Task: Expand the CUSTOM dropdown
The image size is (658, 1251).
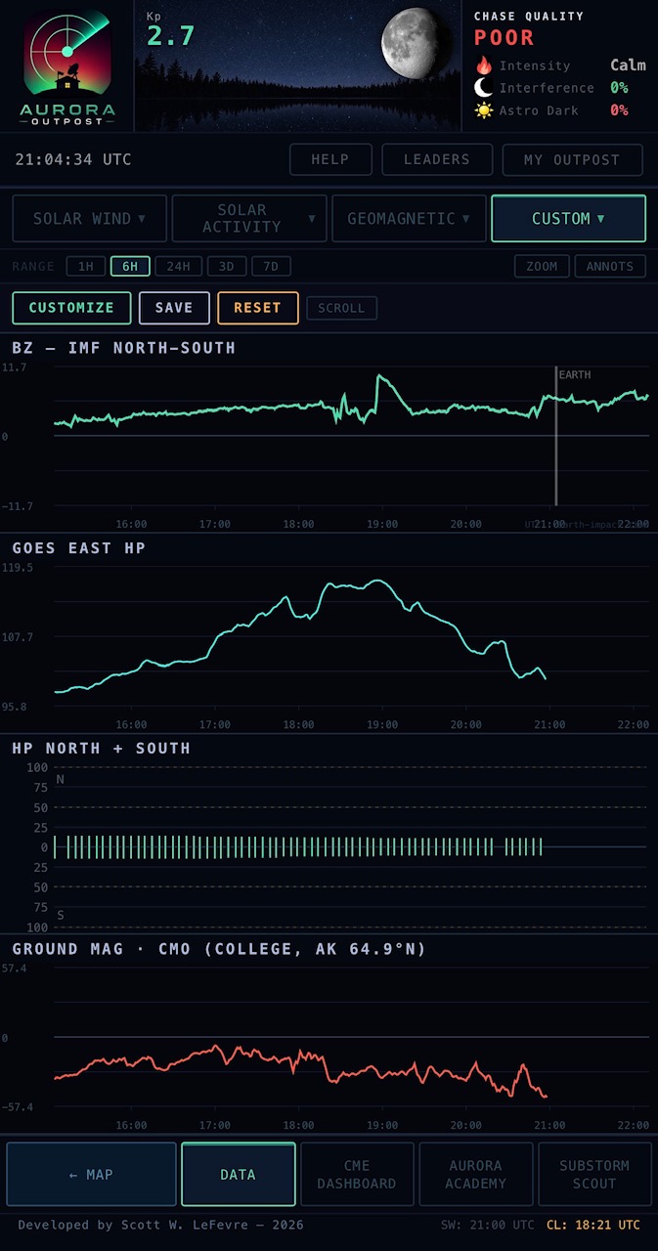Action: point(568,218)
